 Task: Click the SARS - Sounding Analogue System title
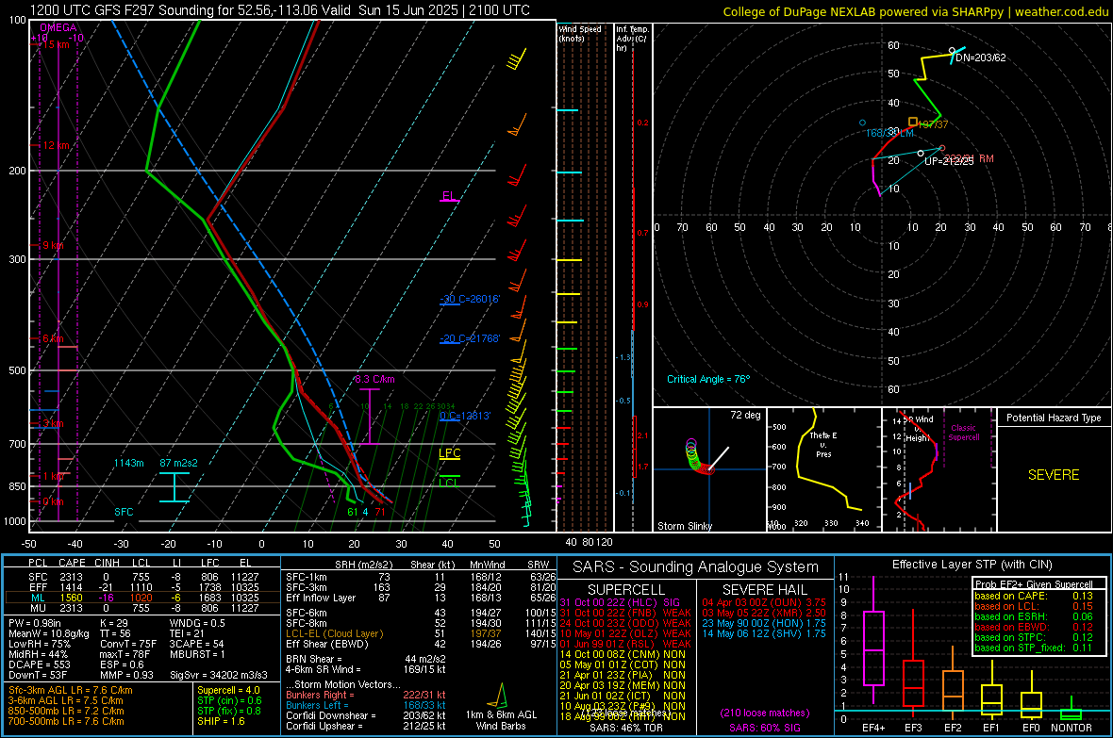click(x=696, y=567)
